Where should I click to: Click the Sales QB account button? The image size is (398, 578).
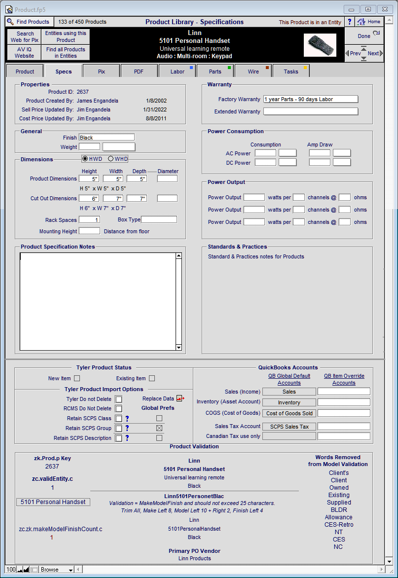coord(289,392)
